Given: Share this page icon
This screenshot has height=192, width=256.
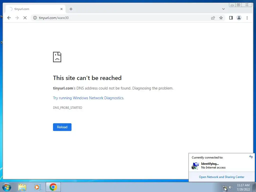Looking at the screenshot, I should (x=213, y=18).
